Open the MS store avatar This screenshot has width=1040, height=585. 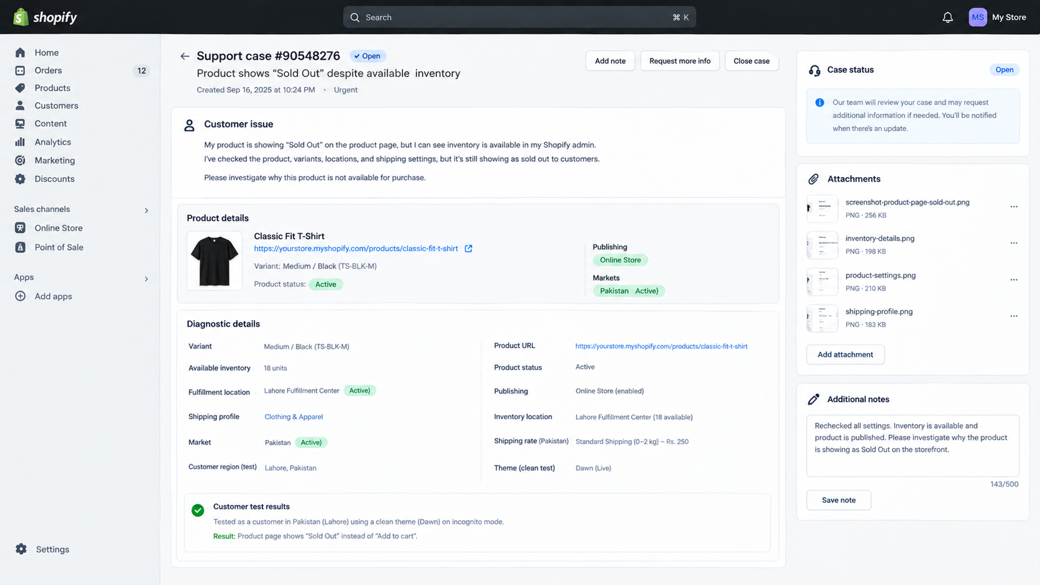977,17
